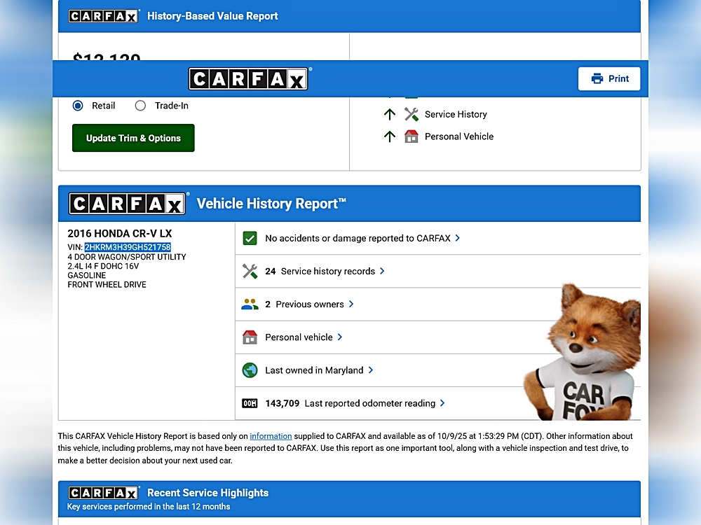Click the Print button
The width and height of the screenshot is (701, 525).
coord(609,79)
